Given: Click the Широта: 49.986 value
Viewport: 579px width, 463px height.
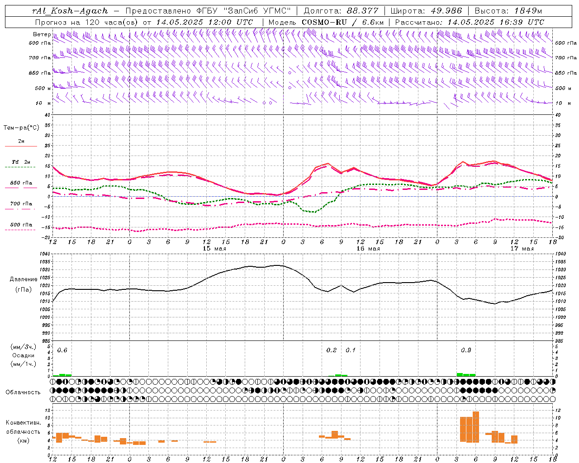Looking at the screenshot, I should click(x=426, y=11).
